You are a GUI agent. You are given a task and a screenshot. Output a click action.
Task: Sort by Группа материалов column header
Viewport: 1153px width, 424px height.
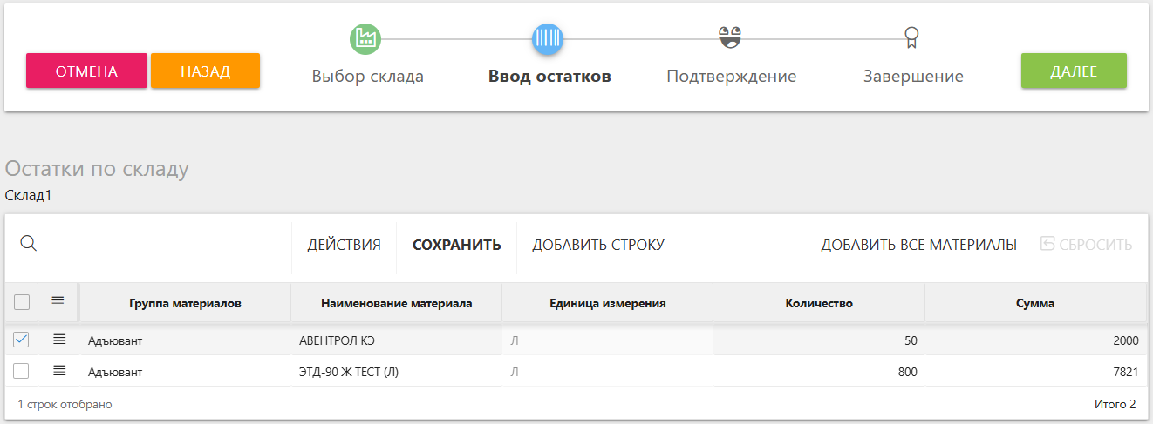(185, 303)
